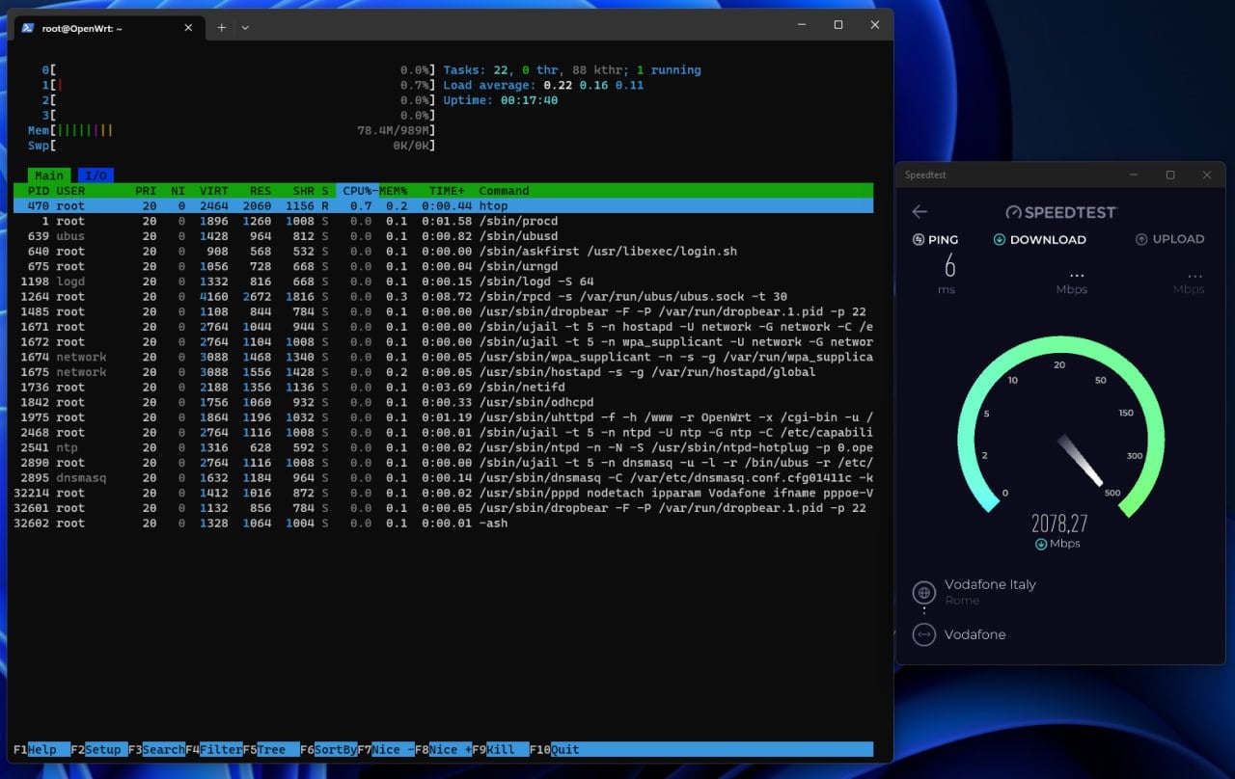Click the globe icon next to Vodafone Italy

click(923, 592)
